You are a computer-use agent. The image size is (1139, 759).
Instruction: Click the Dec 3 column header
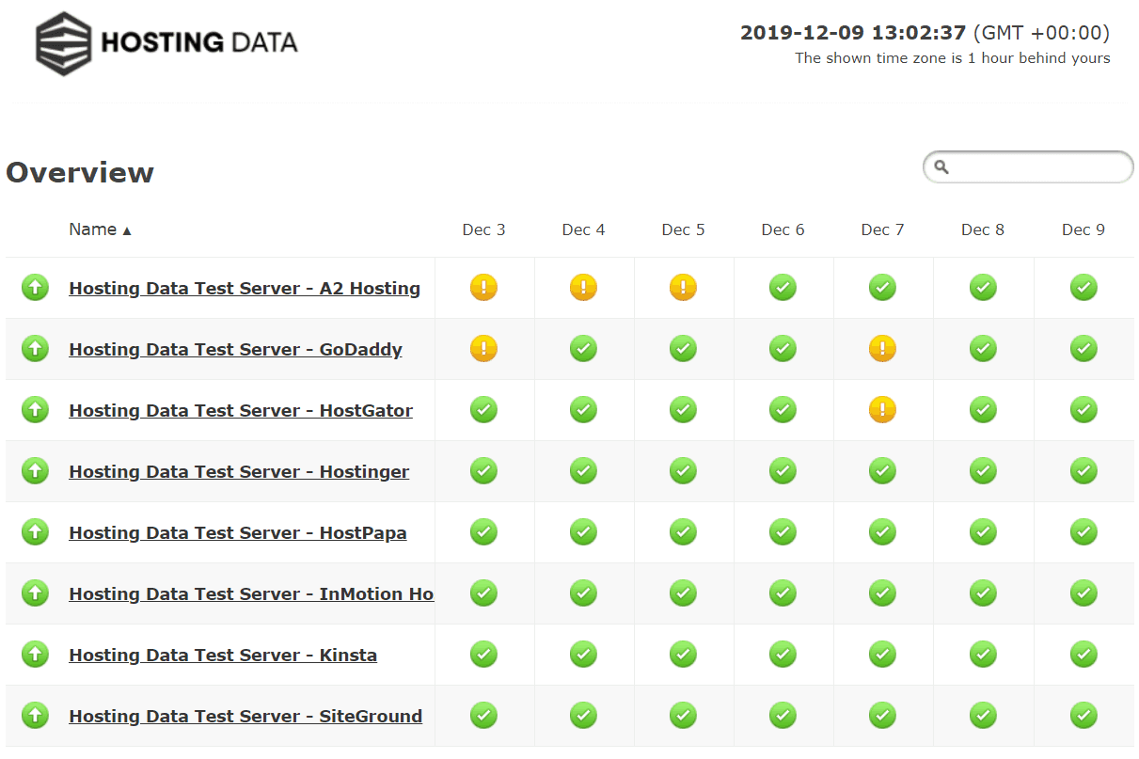tap(483, 230)
